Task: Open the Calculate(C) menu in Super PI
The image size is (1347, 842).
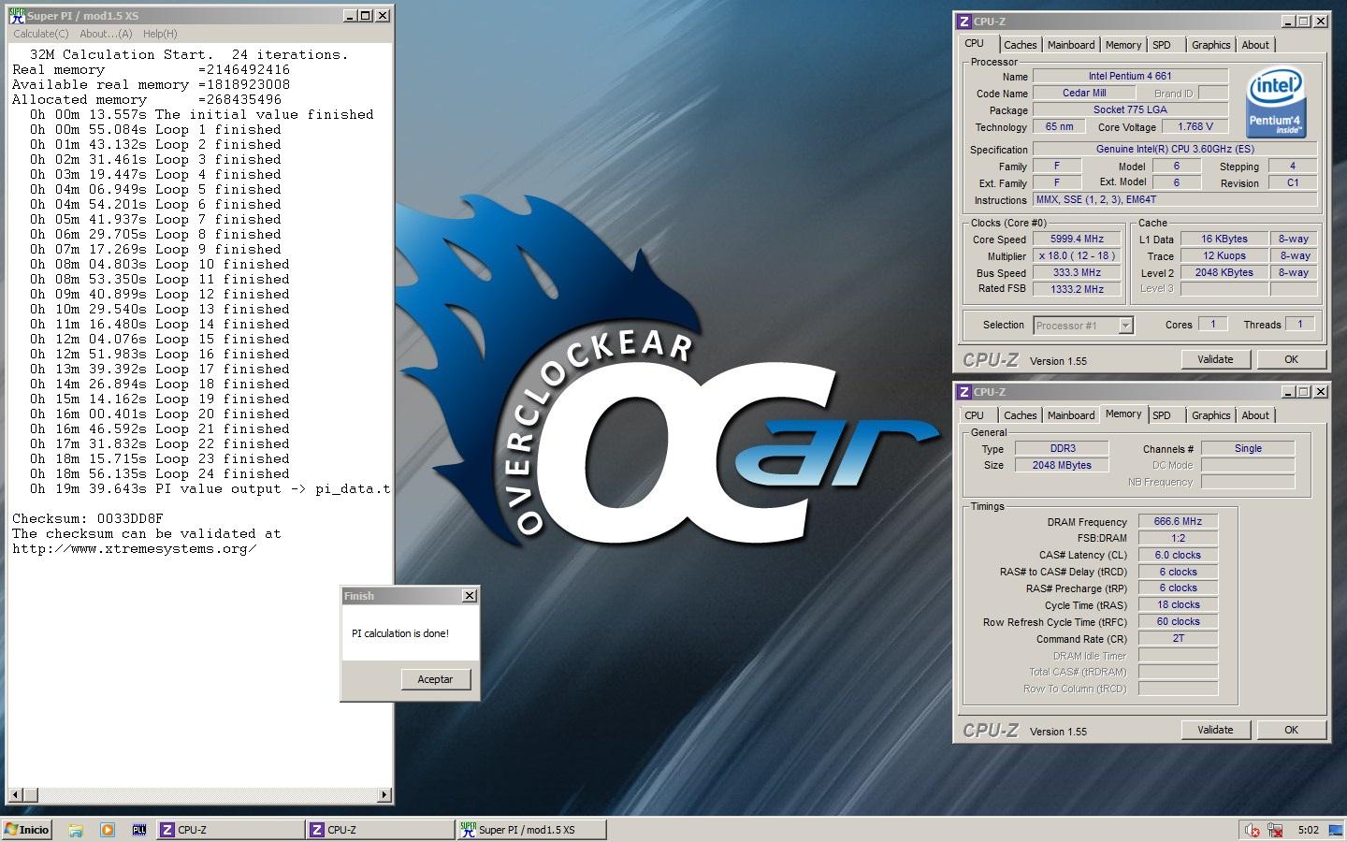Action: tap(40, 34)
